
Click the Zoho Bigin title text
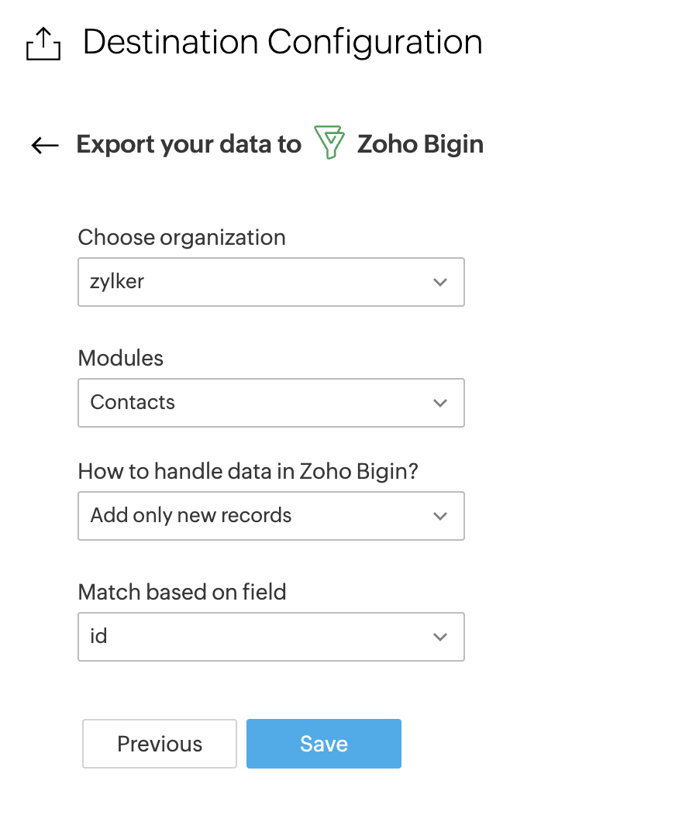click(x=420, y=145)
